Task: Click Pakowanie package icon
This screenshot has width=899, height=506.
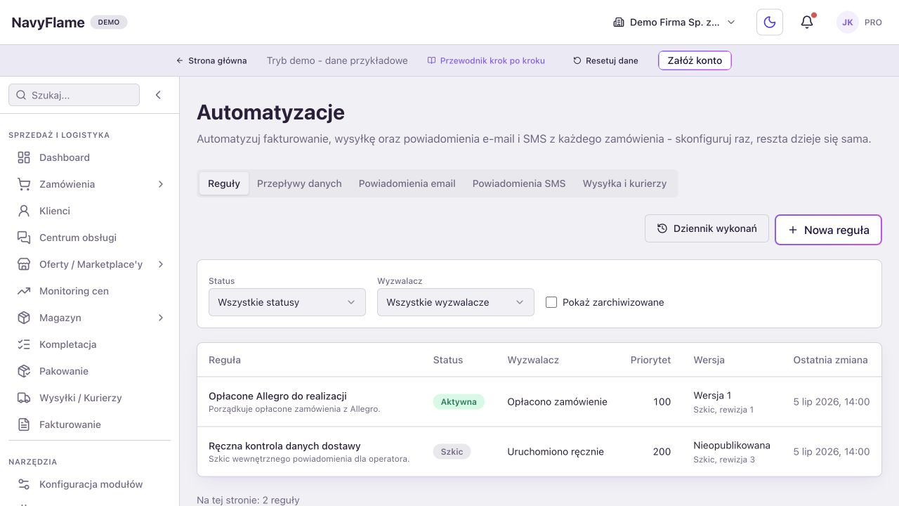Action: [24, 371]
